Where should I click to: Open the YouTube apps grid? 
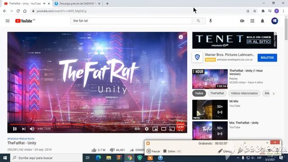(252, 21)
